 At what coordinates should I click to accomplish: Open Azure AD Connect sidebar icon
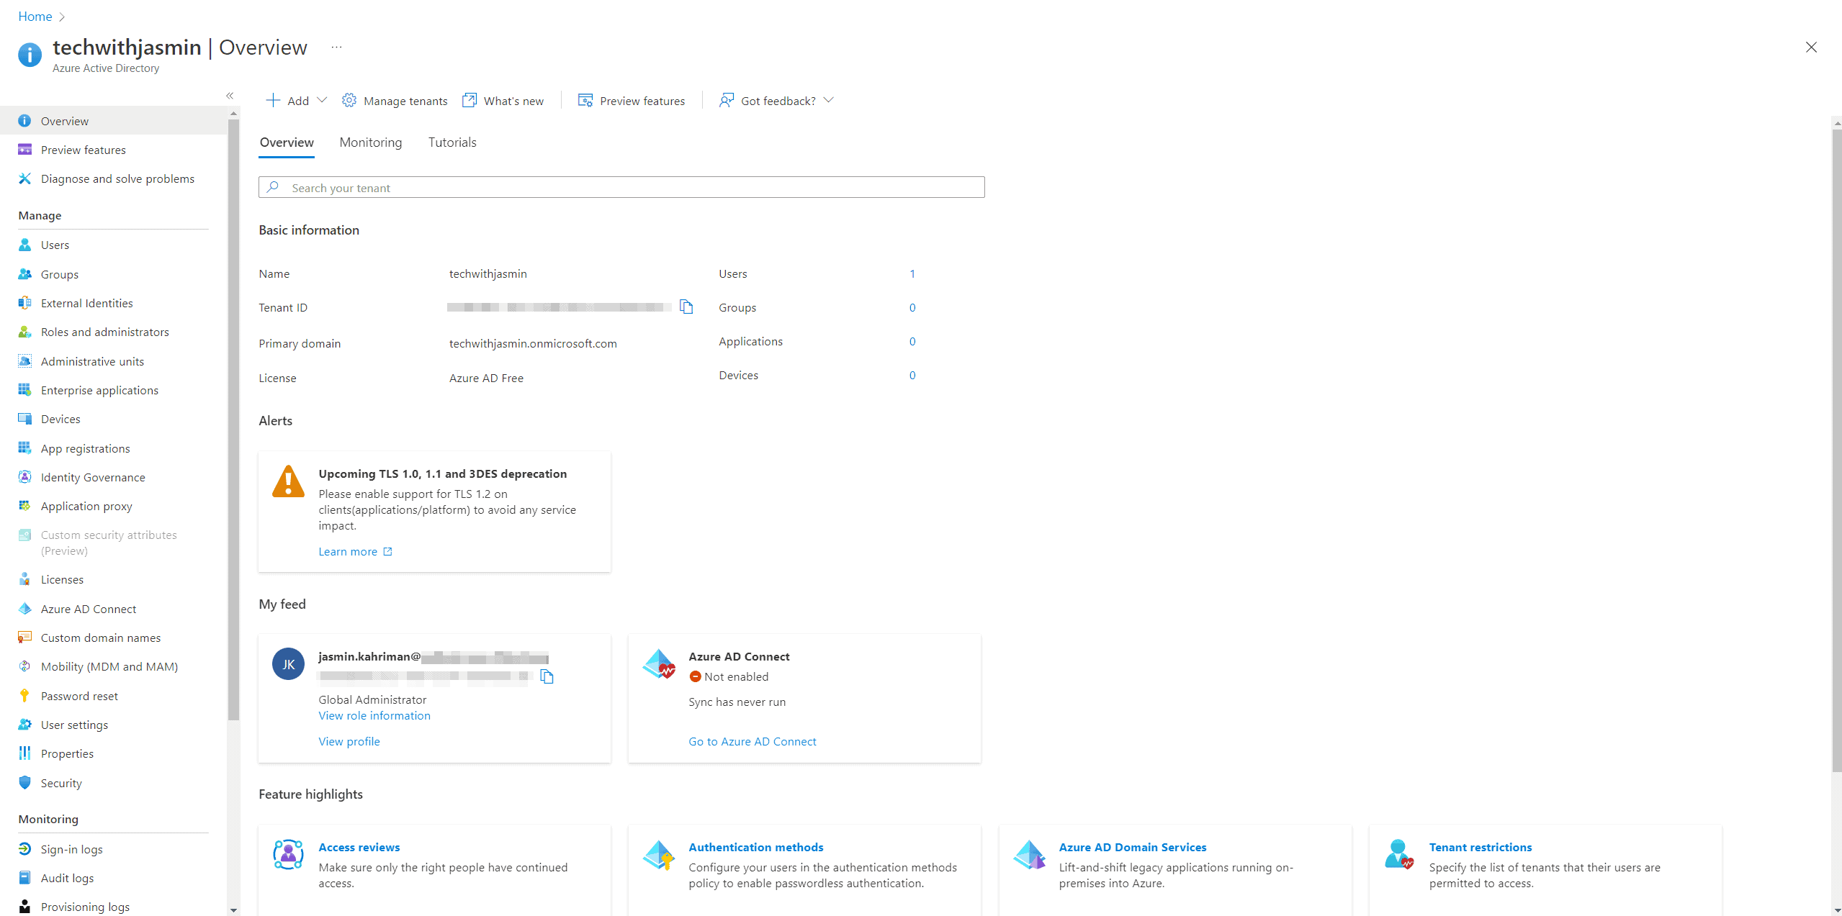pos(24,609)
